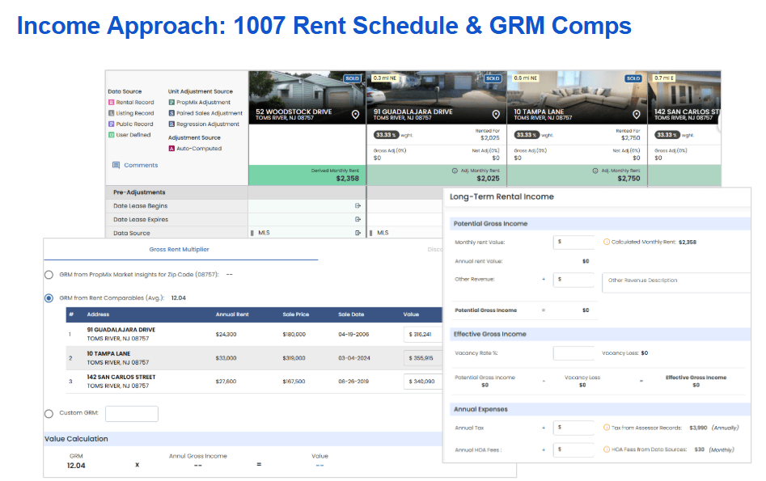Click the info icon beside HOA Fees from Data Sources
The image size is (766, 481).
tap(607, 449)
